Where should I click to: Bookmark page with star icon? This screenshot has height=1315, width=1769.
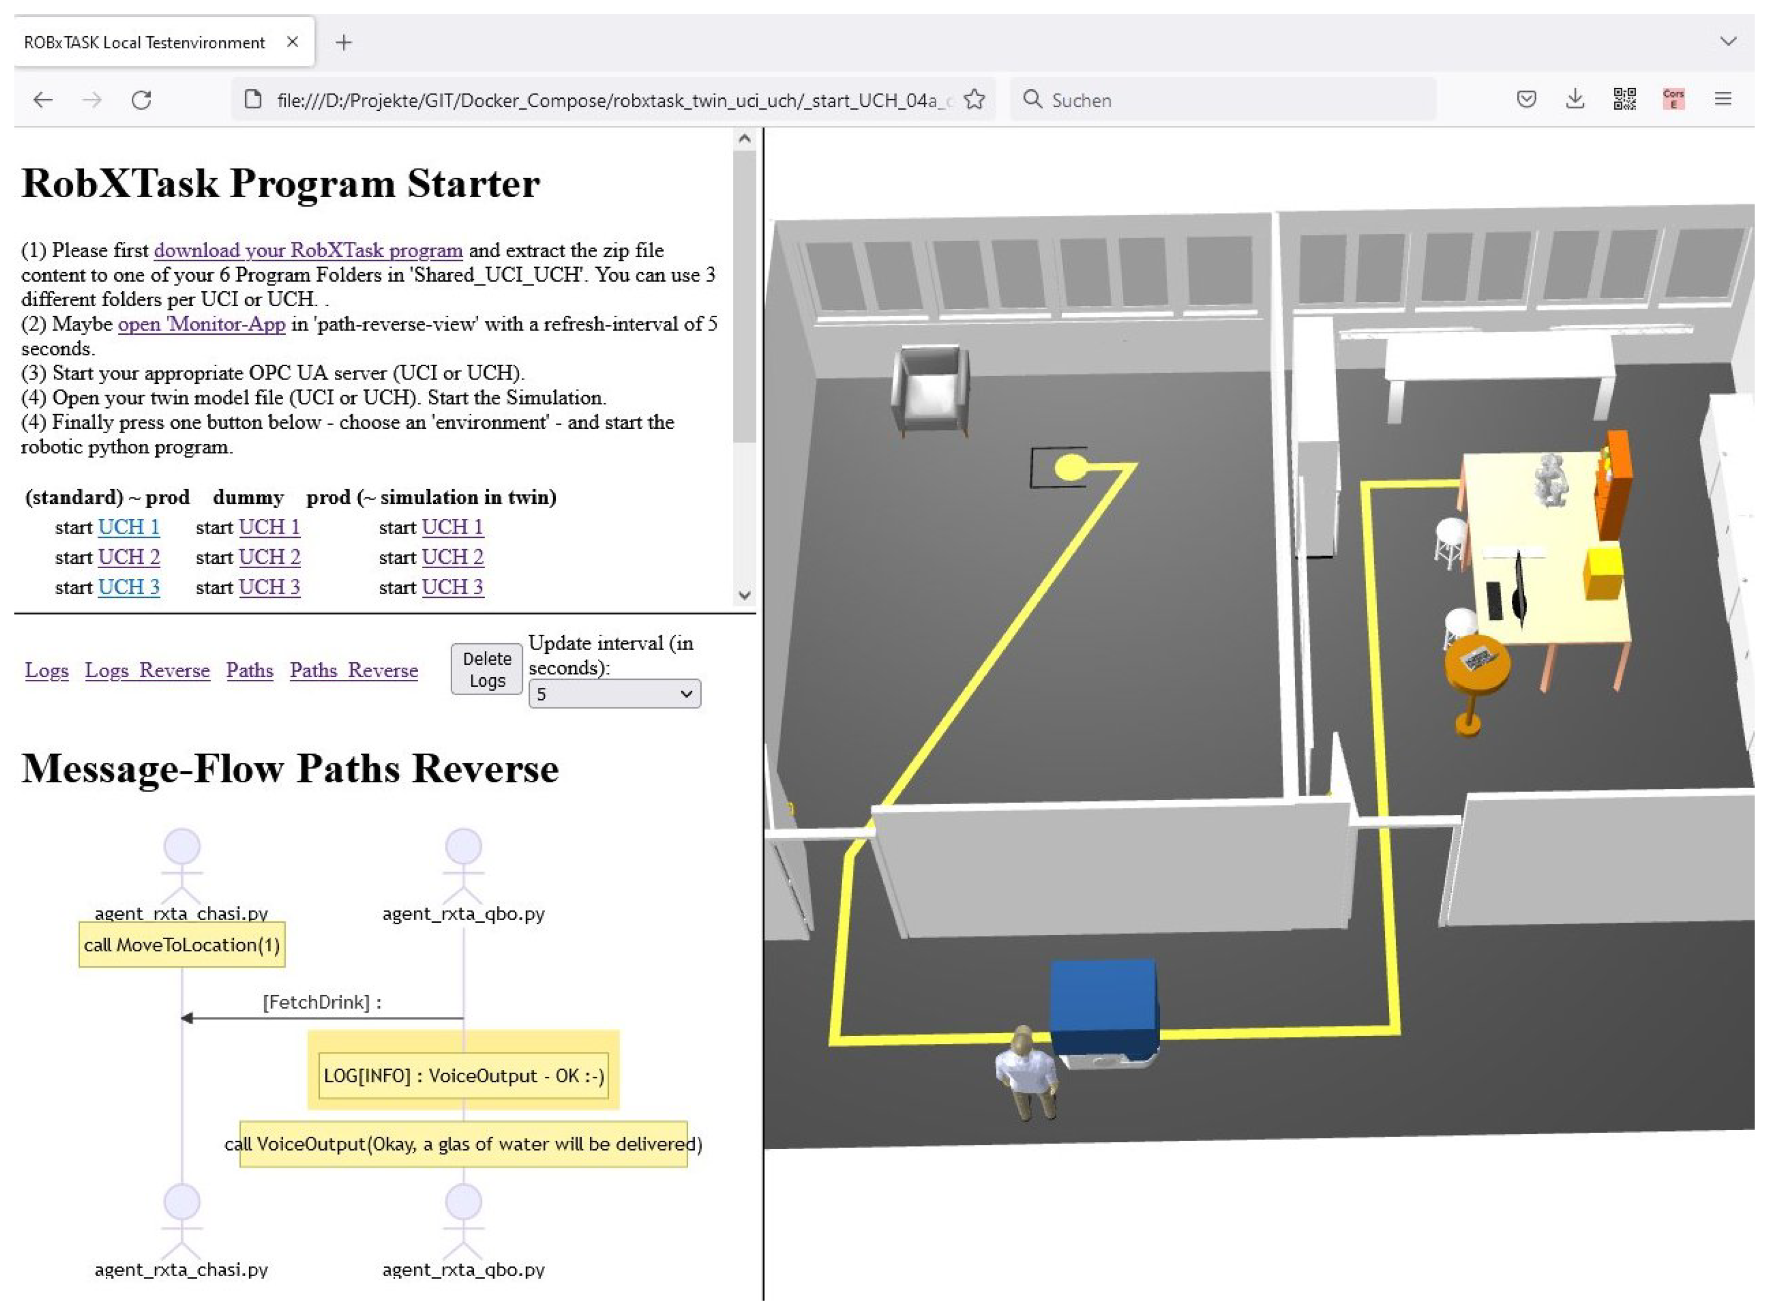(x=974, y=99)
